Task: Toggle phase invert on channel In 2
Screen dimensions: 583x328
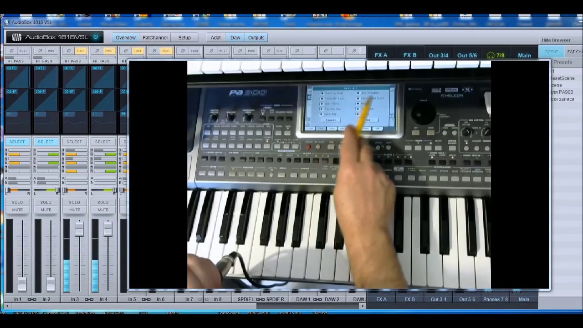Action: [40, 51]
